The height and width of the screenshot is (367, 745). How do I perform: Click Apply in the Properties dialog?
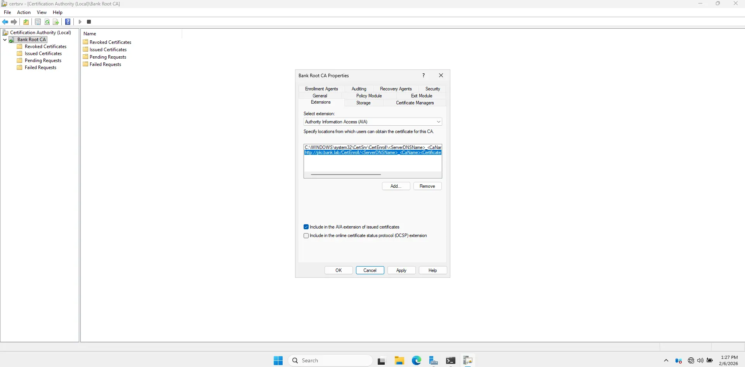pos(401,270)
